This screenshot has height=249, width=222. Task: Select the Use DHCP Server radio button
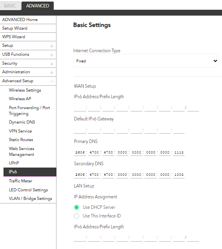[76, 207]
